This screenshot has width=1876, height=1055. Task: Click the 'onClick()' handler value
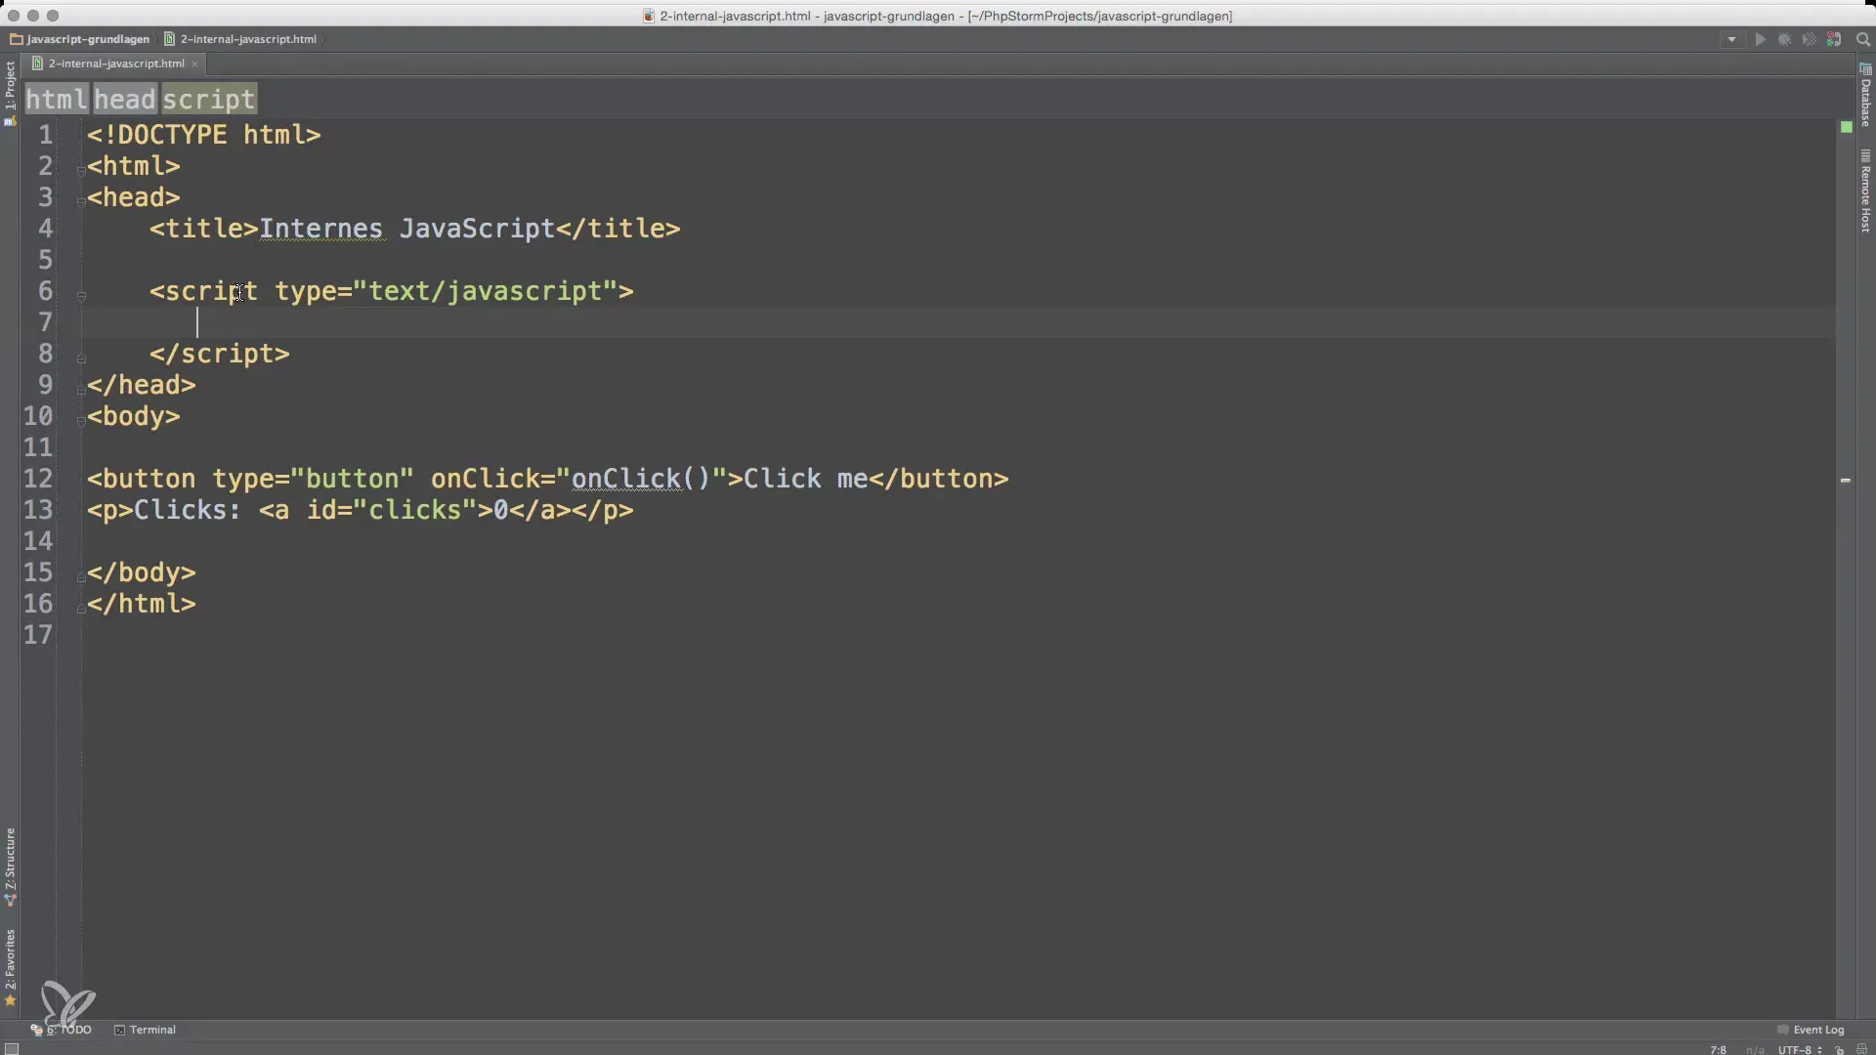(641, 479)
